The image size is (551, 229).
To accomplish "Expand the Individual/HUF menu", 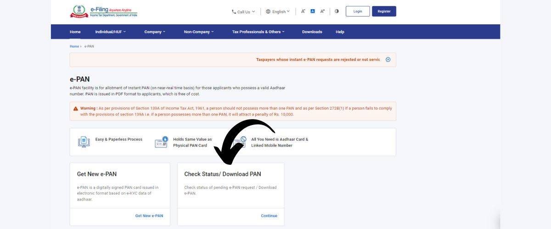I will [x=111, y=32].
